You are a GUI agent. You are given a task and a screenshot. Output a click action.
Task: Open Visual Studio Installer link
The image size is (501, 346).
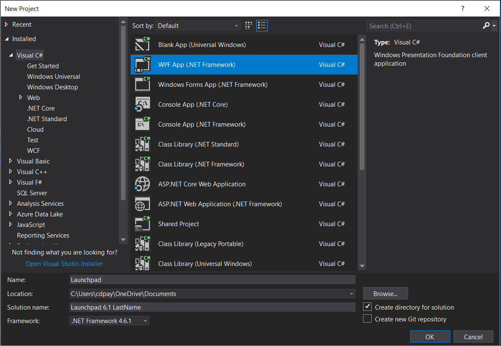click(x=64, y=263)
